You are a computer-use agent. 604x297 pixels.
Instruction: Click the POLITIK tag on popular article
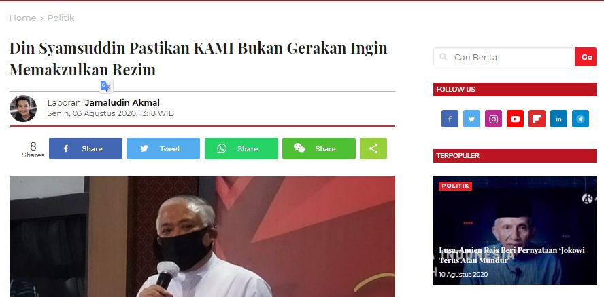pyautogui.click(x=455, y=186)
